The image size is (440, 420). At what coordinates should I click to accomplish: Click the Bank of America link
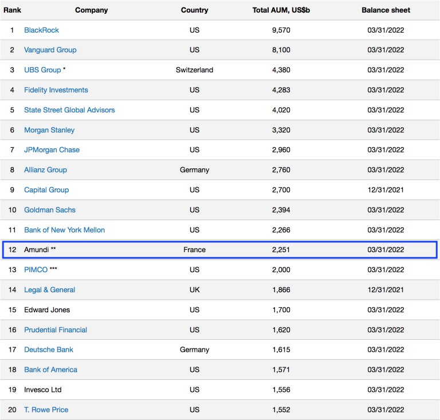point(50,370)
